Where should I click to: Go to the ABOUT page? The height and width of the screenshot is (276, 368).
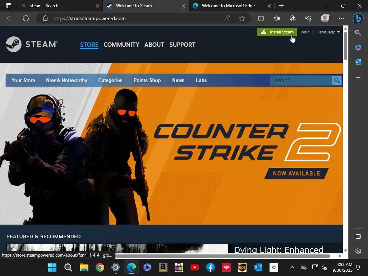(154, 45)
